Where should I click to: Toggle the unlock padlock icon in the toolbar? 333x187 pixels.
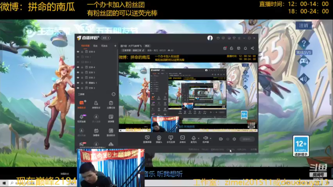231,48
